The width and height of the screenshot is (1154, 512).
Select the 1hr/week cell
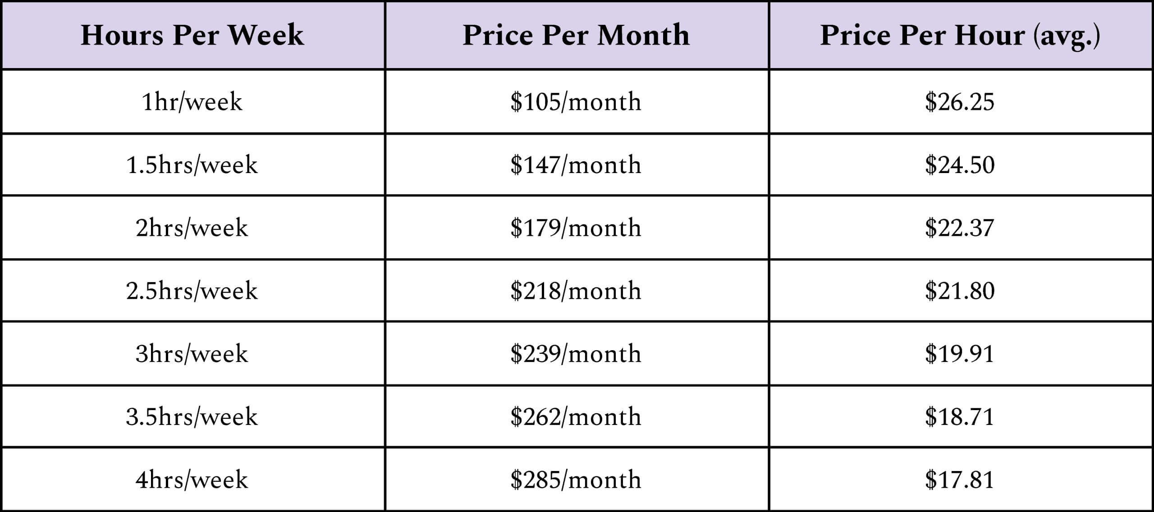point(192,101)
